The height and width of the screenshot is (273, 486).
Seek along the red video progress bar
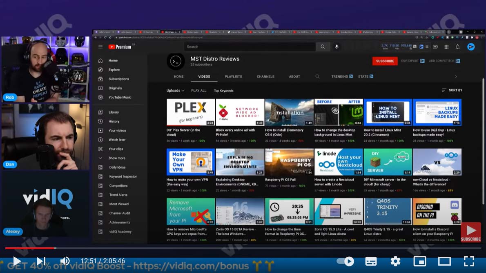[243, 248]
